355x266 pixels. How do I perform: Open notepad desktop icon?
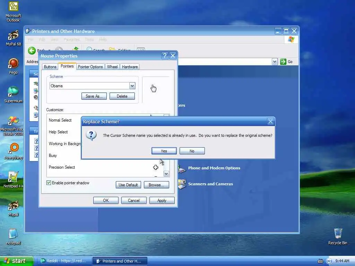point(13,237)
